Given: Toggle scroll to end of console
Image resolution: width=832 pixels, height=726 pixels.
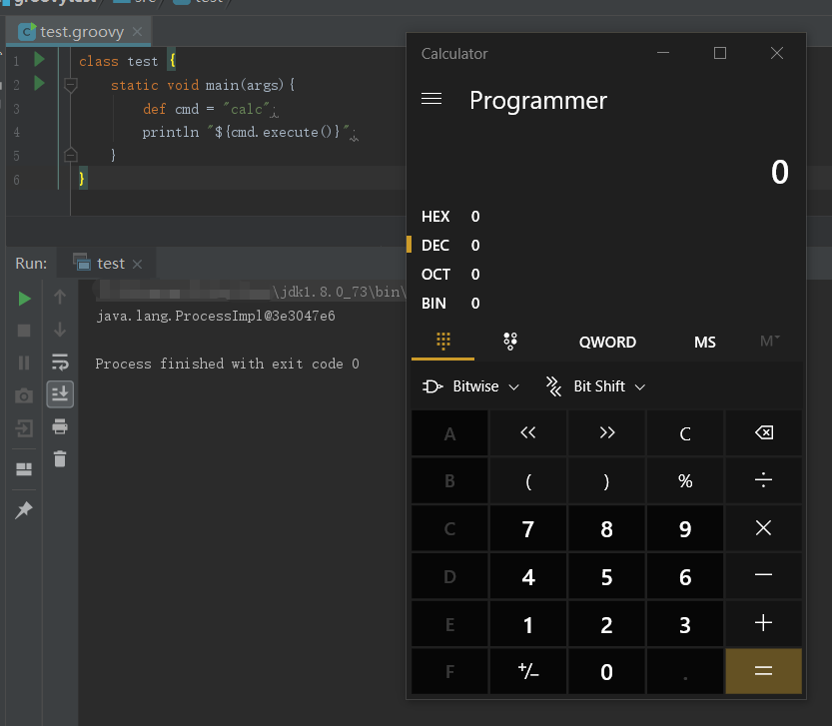Looking at the screenshot, I should (x=60, y=393).
